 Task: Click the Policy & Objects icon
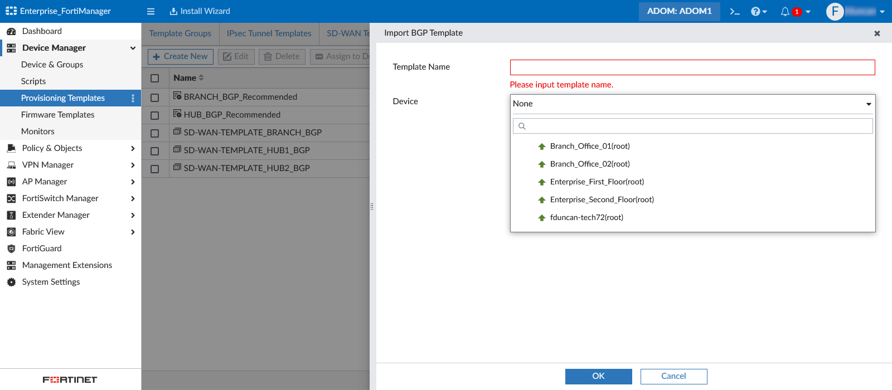coord(11,148)
